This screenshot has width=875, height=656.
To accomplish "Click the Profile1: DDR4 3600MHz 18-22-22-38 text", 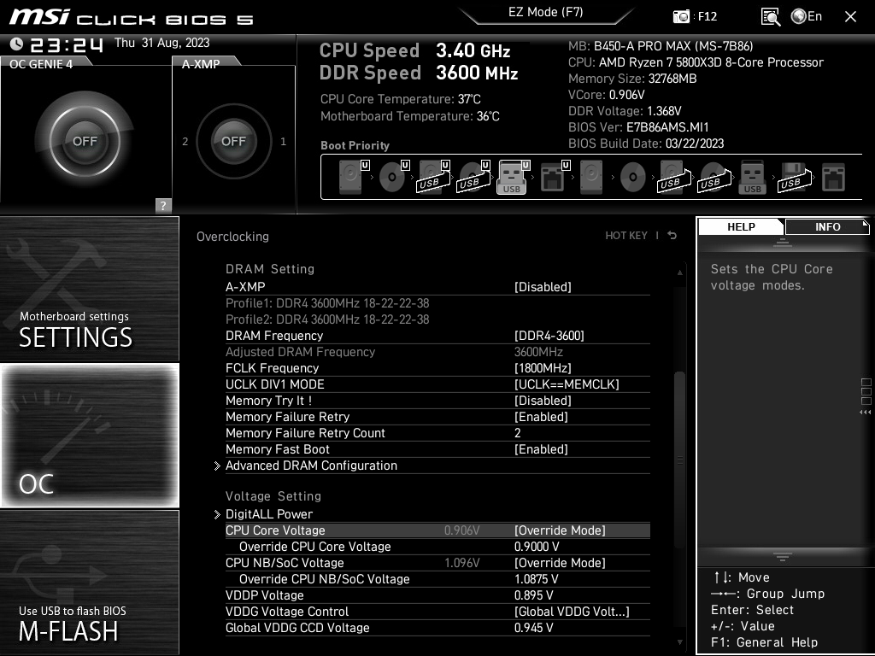I will [327, 303].
